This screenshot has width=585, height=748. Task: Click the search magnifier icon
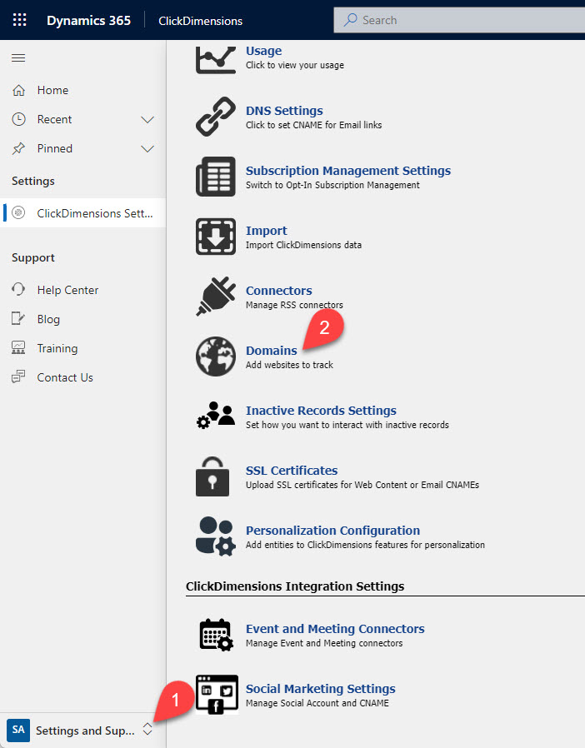[x=351, y=19]
